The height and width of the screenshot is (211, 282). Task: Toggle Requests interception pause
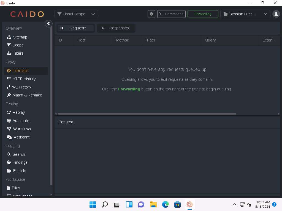76,28
